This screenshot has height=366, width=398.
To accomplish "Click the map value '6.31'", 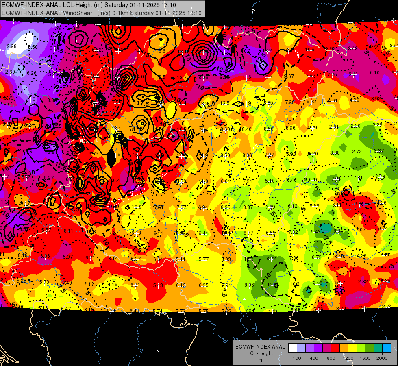I will (135, 285).
